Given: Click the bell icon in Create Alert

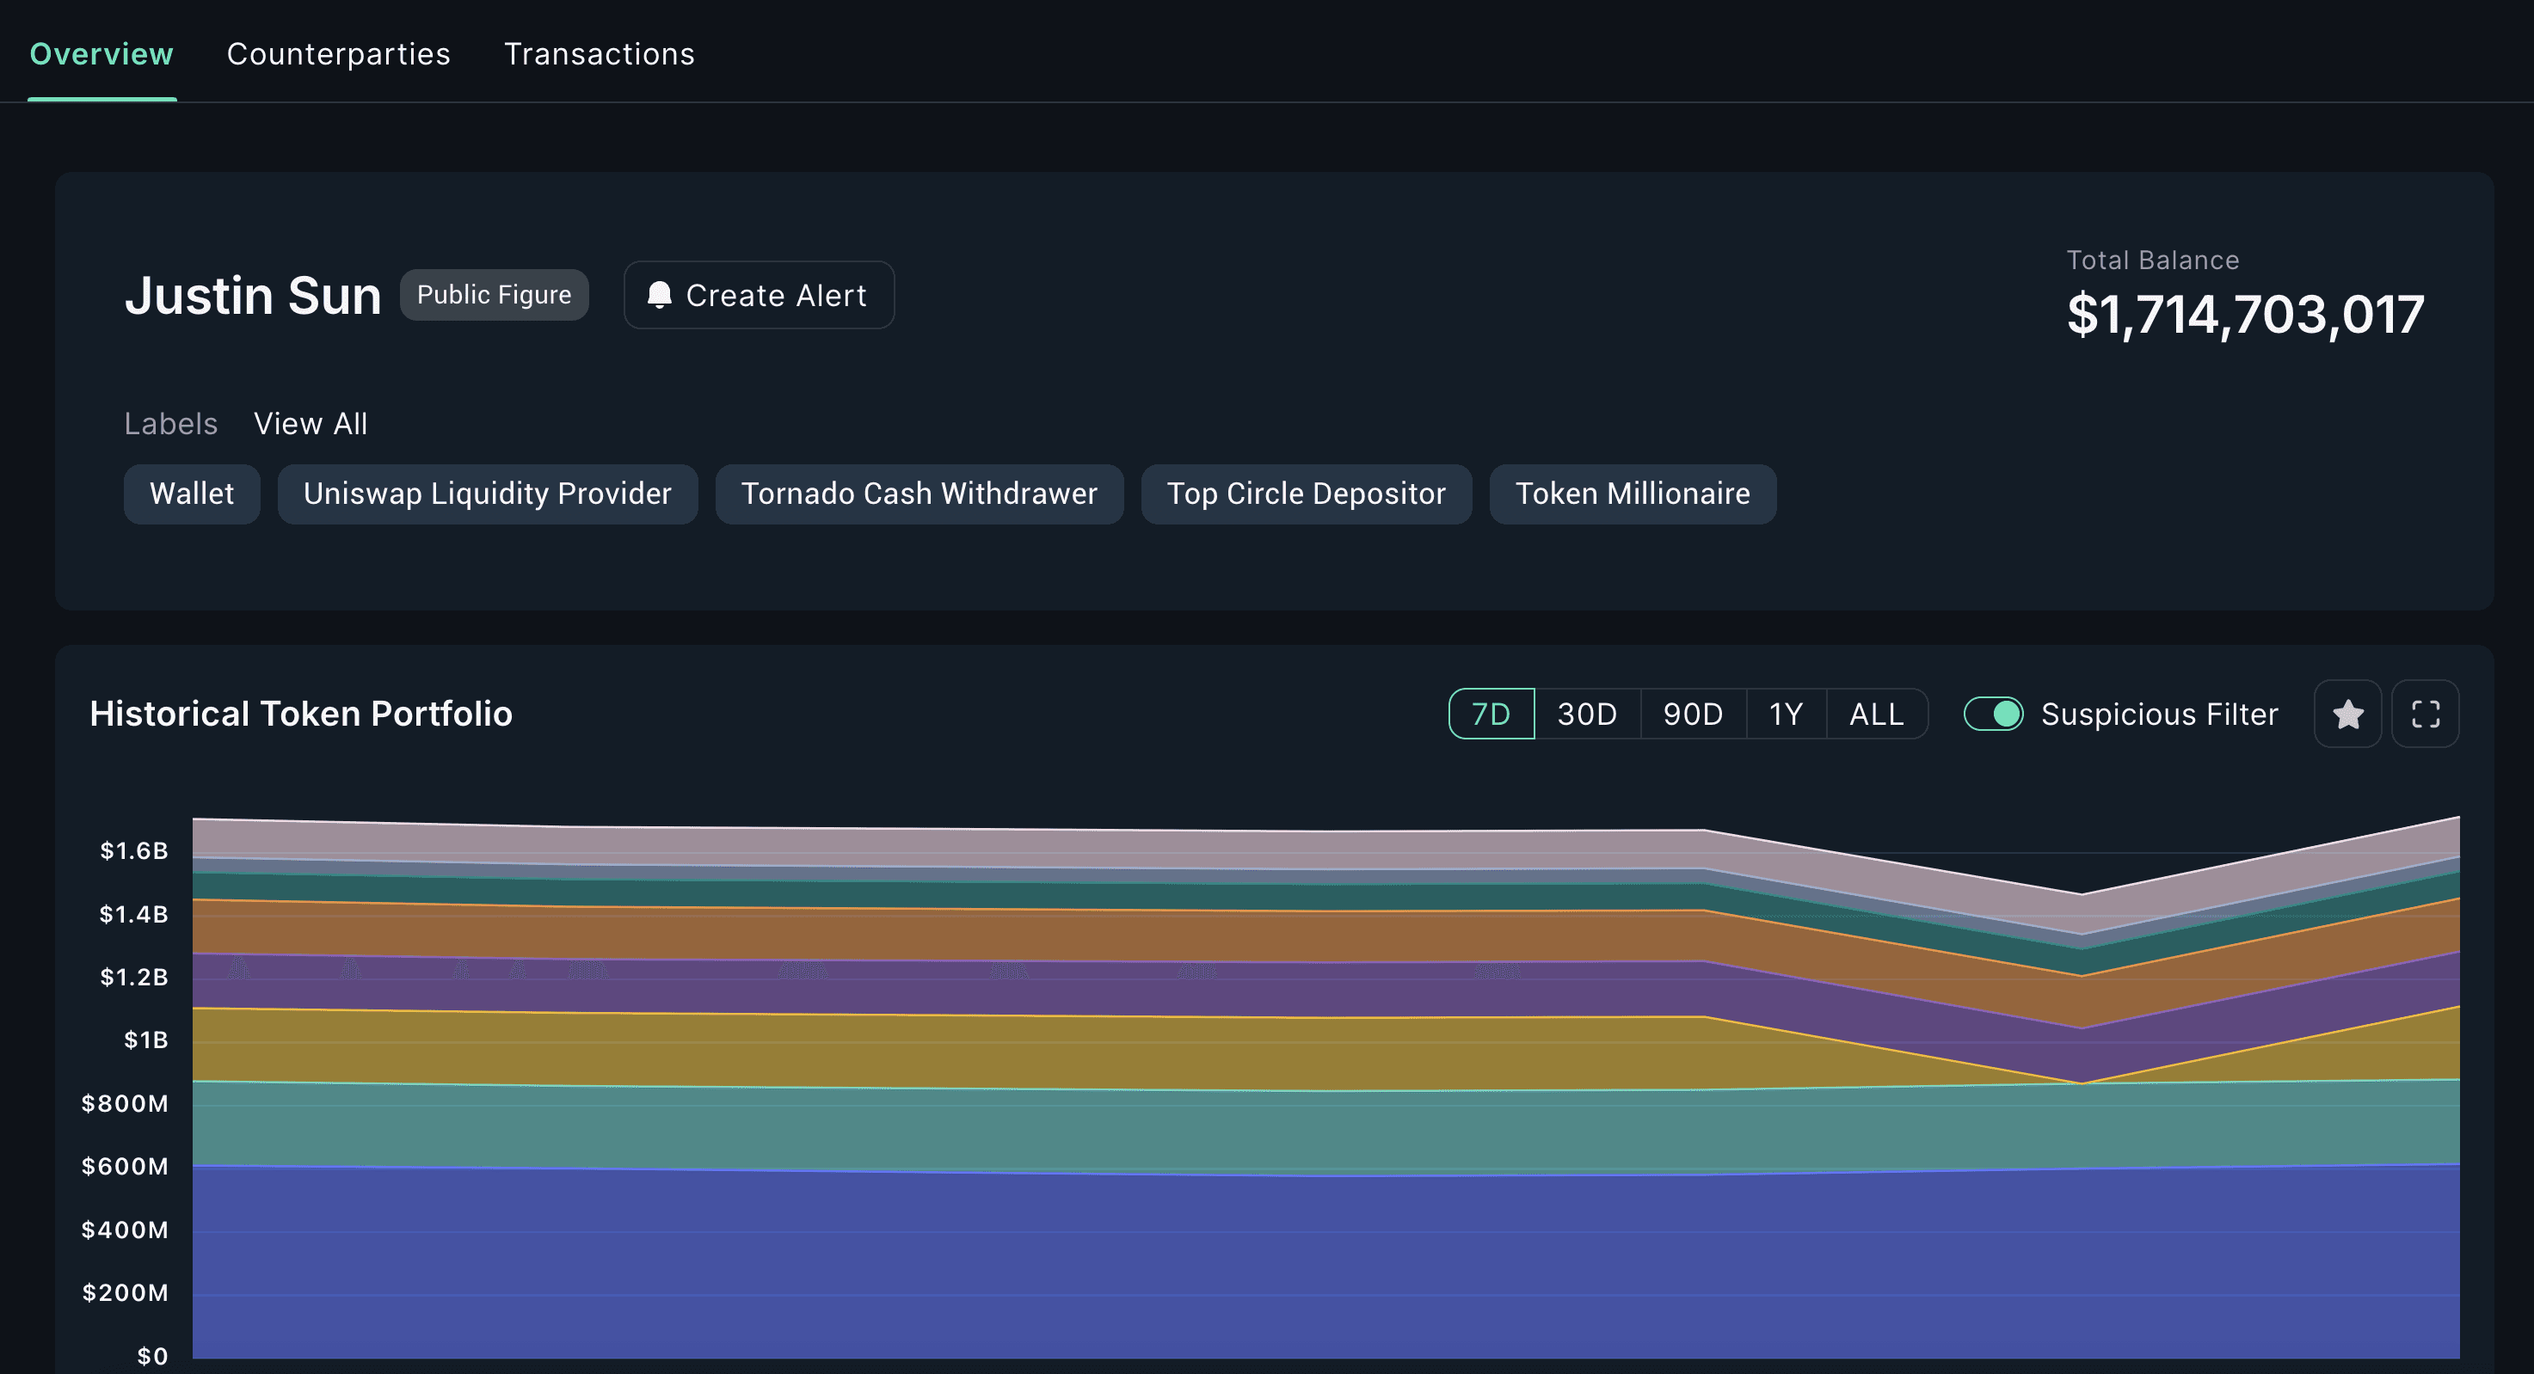Looking at the screenshot, I should tap(659, 295).
